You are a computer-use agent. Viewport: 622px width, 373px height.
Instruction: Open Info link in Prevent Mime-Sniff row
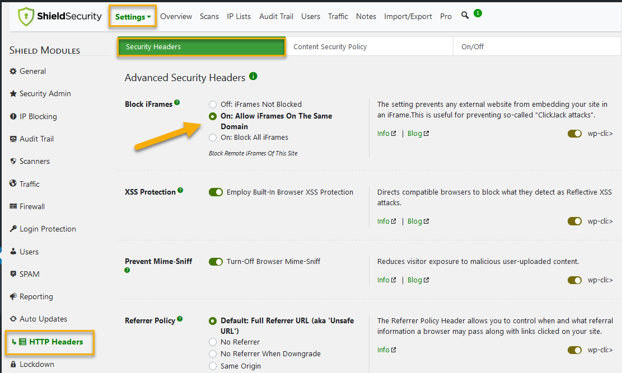click(386, 280)
